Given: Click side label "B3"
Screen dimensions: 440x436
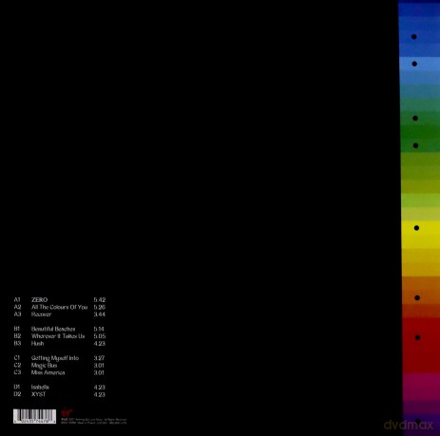Looking at the screenshot, I should click(17, 344).
